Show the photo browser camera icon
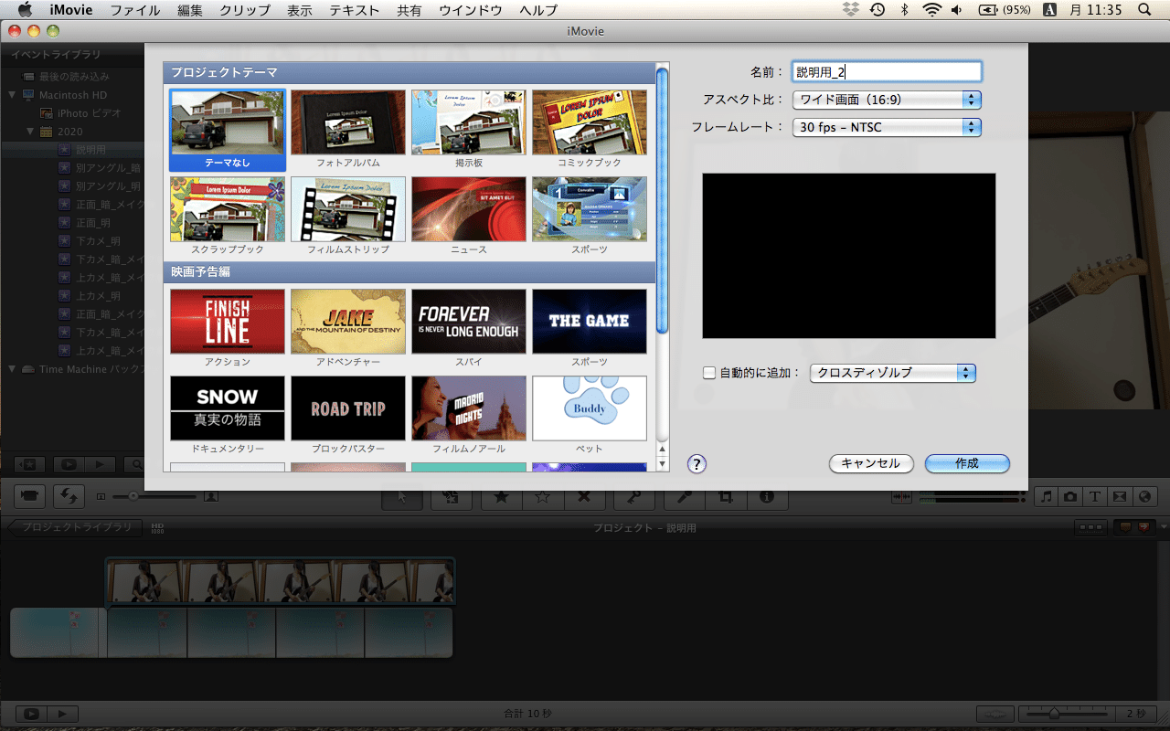 (1070, 496)
